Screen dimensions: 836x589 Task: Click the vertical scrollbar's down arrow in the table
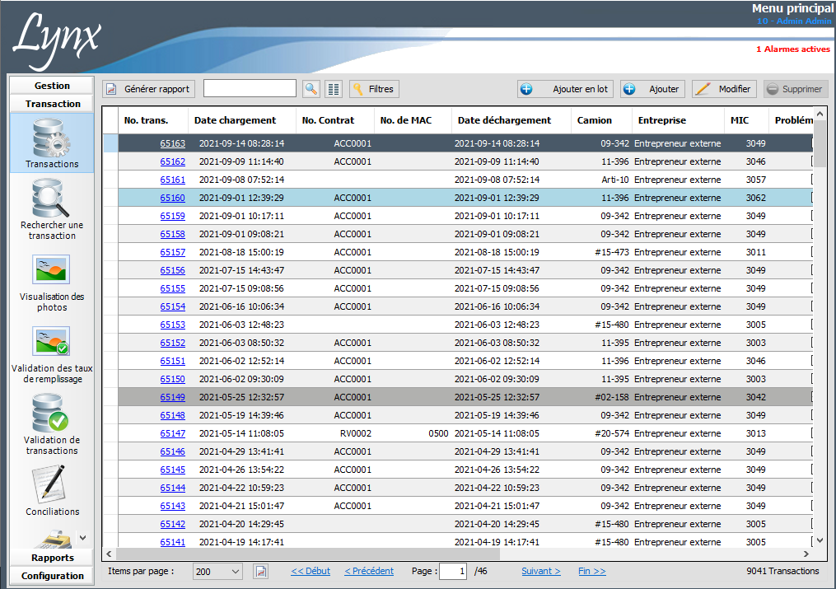820,540
